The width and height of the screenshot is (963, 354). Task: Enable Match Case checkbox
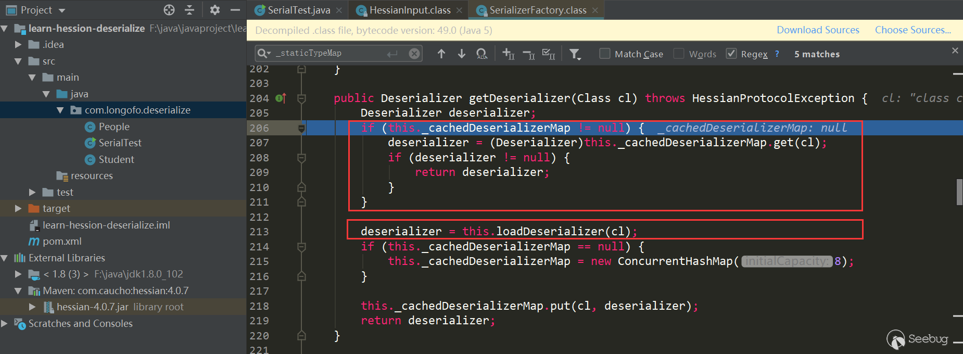[x=605, y=54]
